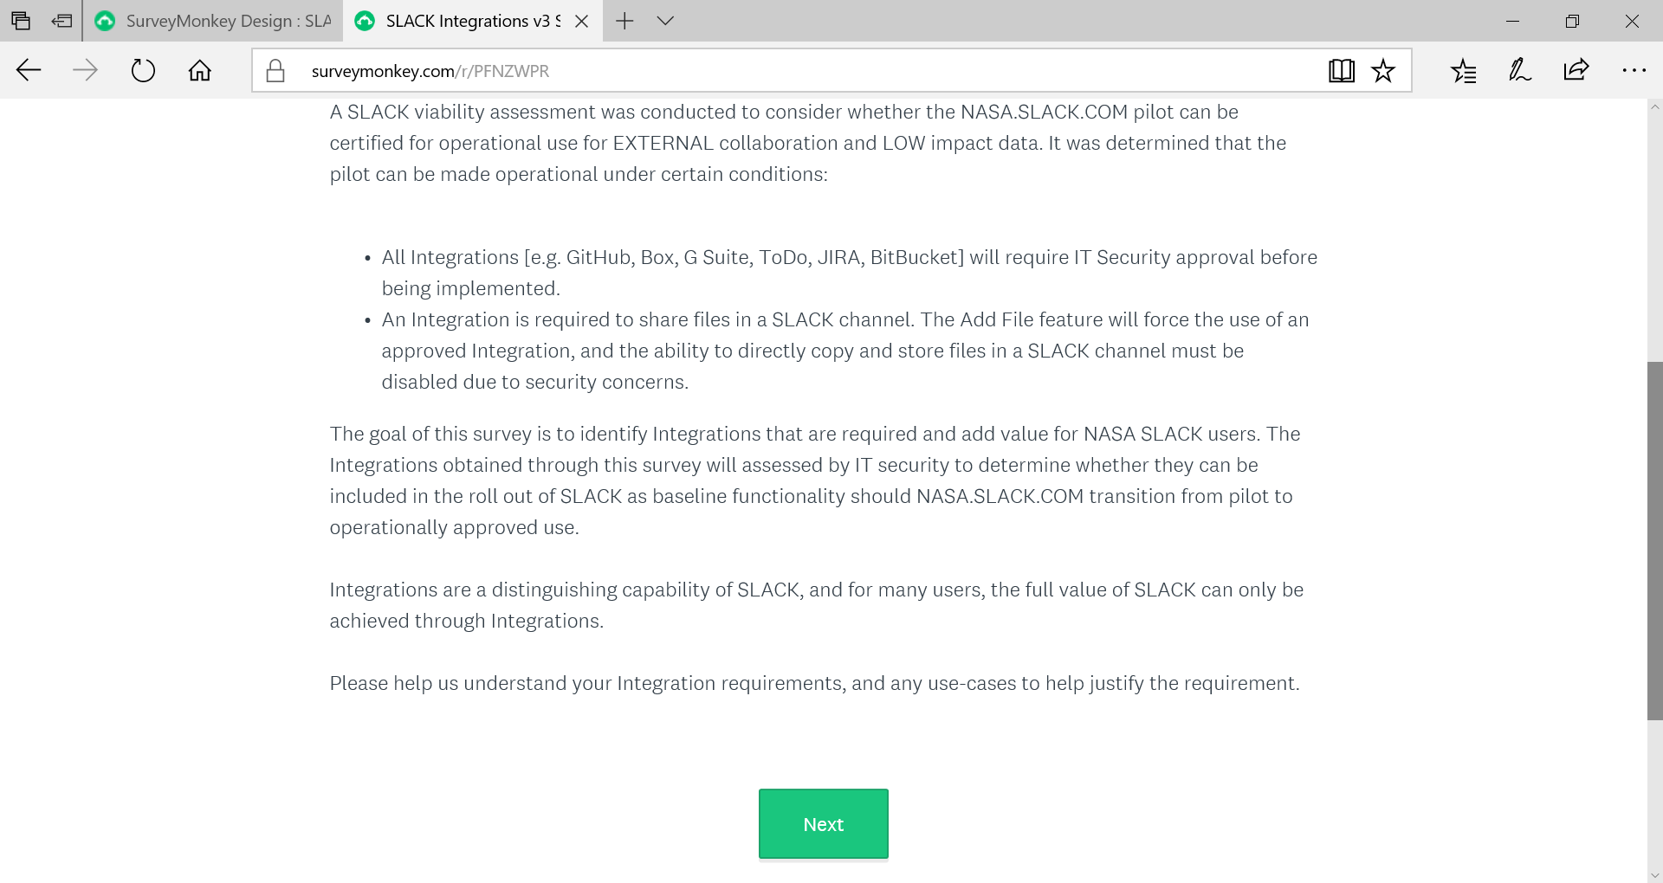Click the vertical scrollbar thumb
The width and height of the screenshot is (1663, 883).
click(x=1654, y=540)
